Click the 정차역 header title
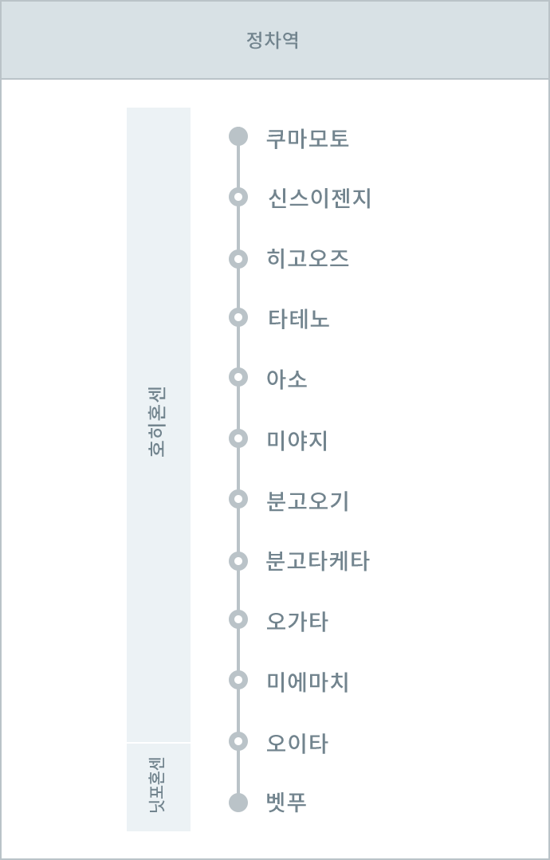This screenshot has width=550, height=860. [x=273, y=40]
